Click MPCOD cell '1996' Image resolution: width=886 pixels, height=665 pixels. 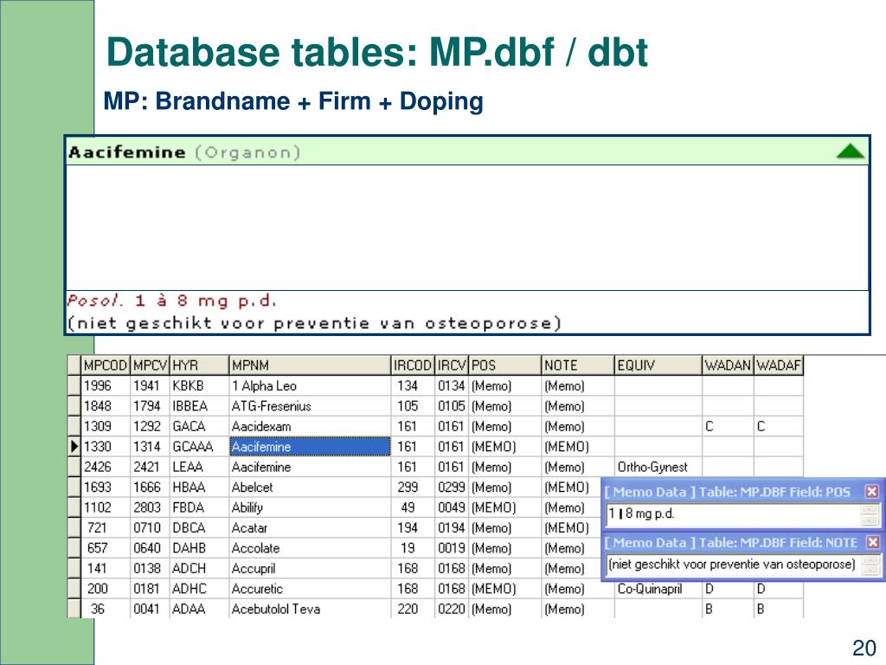tap(106, 385)
